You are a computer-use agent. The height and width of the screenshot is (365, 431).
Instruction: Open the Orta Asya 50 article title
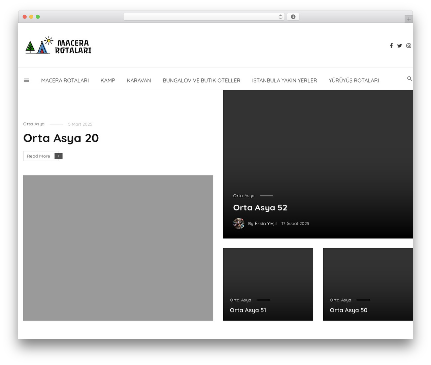pos(349,310)
